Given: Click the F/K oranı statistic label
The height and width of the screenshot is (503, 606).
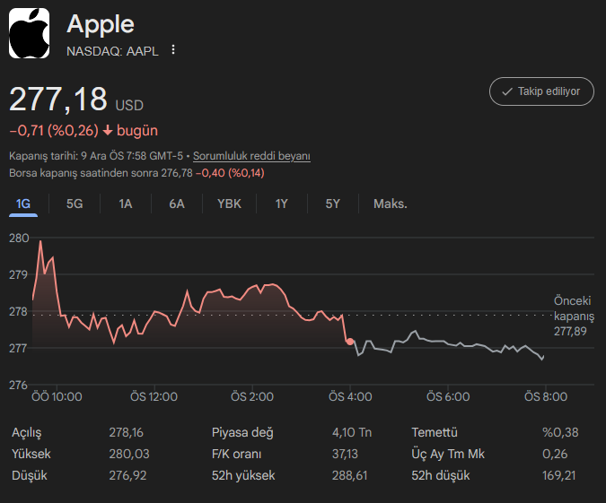Looking at the screenshot, I should 236,454.
